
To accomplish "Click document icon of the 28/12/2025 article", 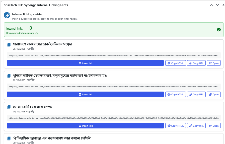I will coord(9,45).
